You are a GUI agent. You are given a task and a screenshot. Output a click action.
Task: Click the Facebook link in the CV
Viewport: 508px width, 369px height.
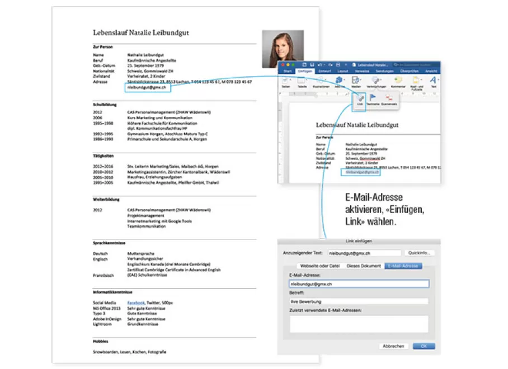click(x=136, y=303)
